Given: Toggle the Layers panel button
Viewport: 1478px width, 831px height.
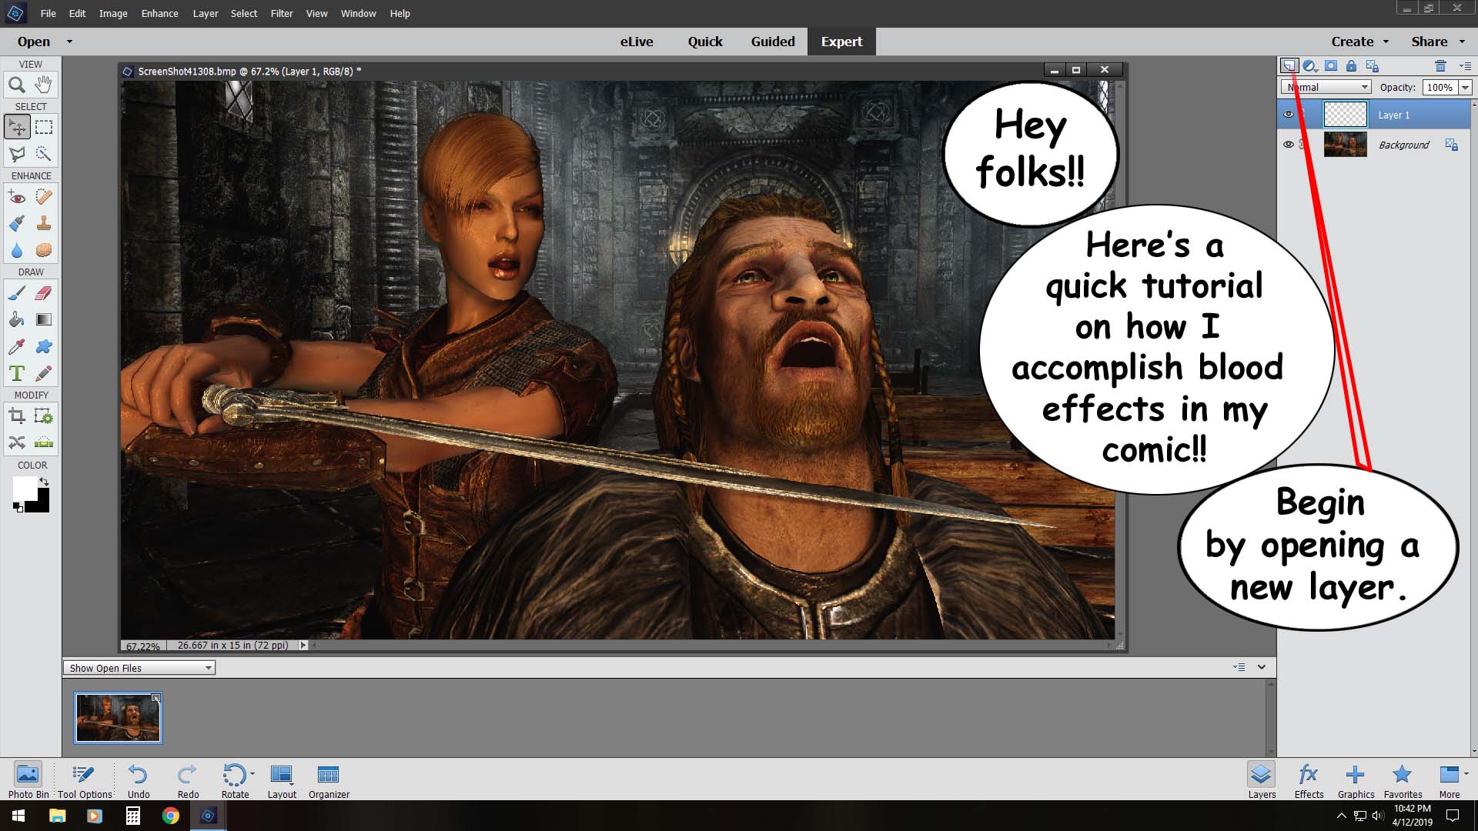Looking at the screenshot, I should 1262,780.
